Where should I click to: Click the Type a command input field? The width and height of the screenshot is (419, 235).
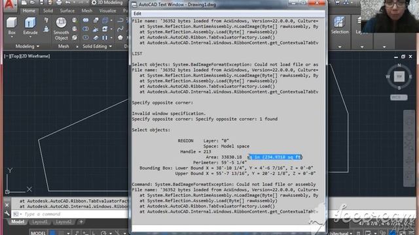coord(75,214)
